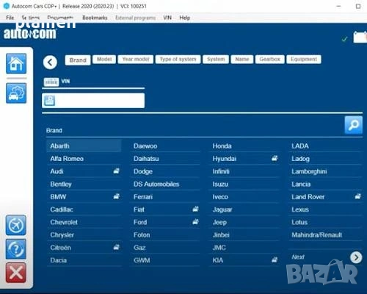
Task: Select Lotus brand
Action: point(325,222)
